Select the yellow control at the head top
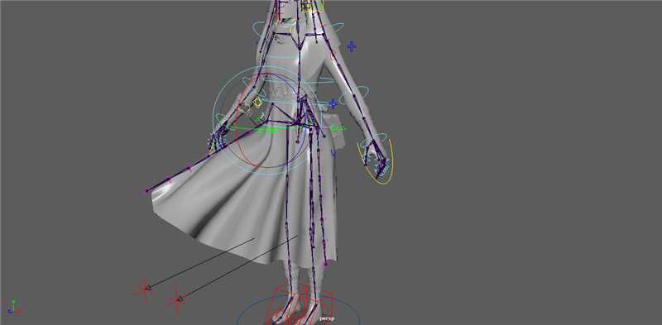Image resolution: width=662 pixels, height=325 pixels. click(312, 6)
